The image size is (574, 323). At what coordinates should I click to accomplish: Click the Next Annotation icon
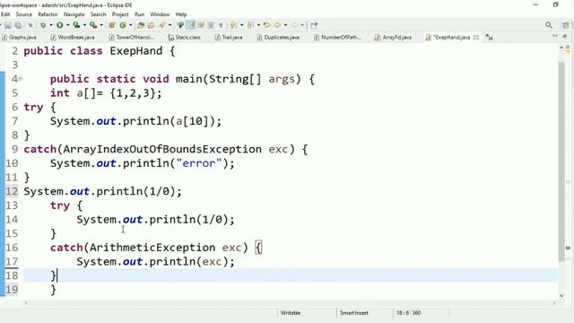click(x=233, y=25)
